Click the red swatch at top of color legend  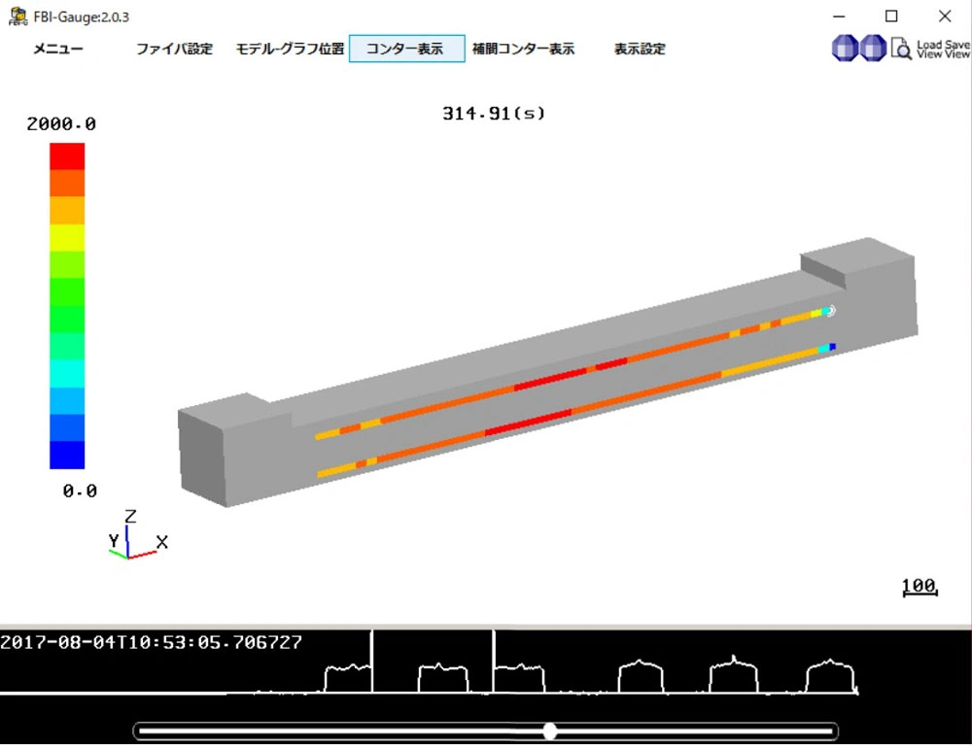(x=67, y=156)
